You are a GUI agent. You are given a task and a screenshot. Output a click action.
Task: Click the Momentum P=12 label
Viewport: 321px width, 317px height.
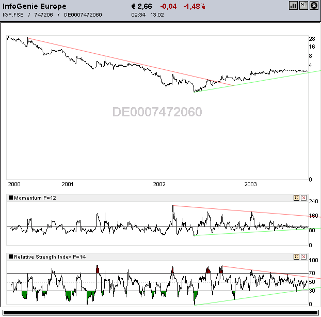[35, 198]
